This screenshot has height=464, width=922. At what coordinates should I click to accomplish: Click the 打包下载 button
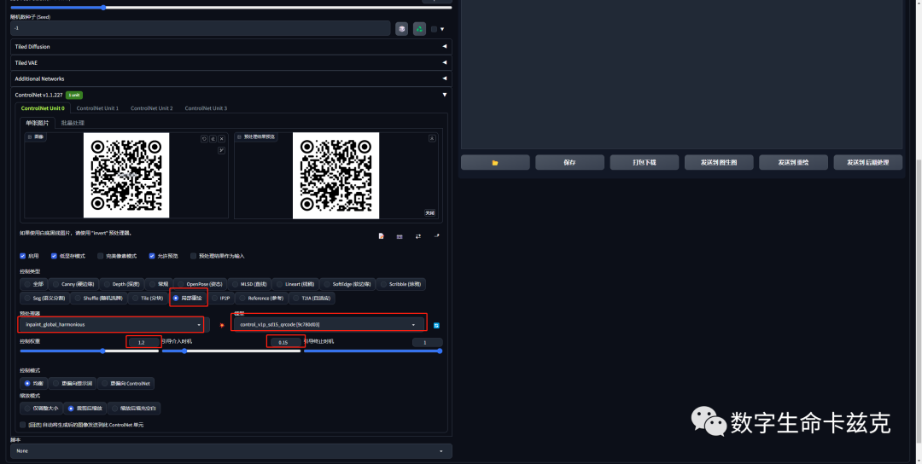644,163
